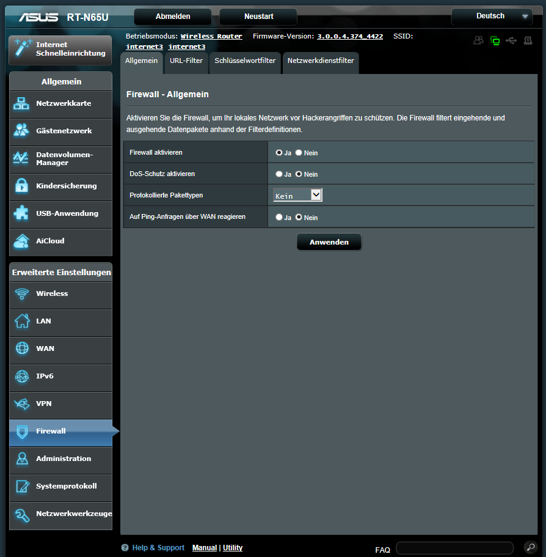
Task: Expand the Deutsch language dropdown
Action: (x=492, y=17)
